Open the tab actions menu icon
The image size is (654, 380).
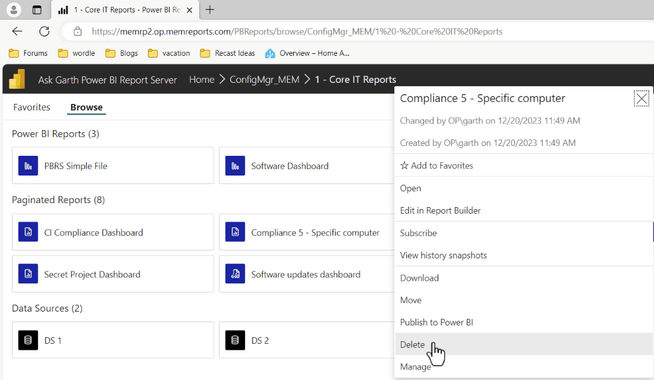37,10
